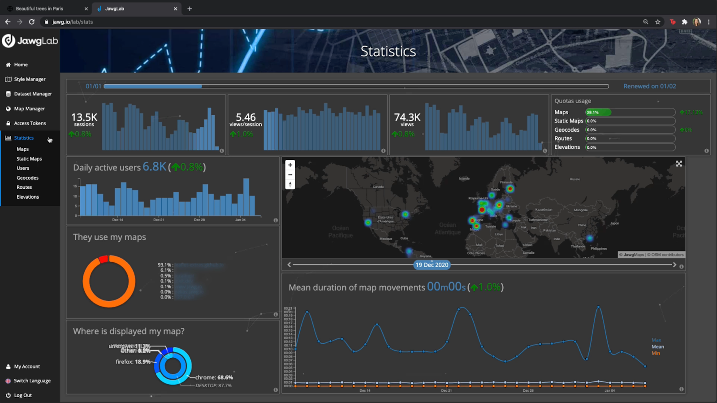This screenshot has height=403, width=717.
Task: Select Geocodes under Statistics
Action: click(x=27, y=178)
